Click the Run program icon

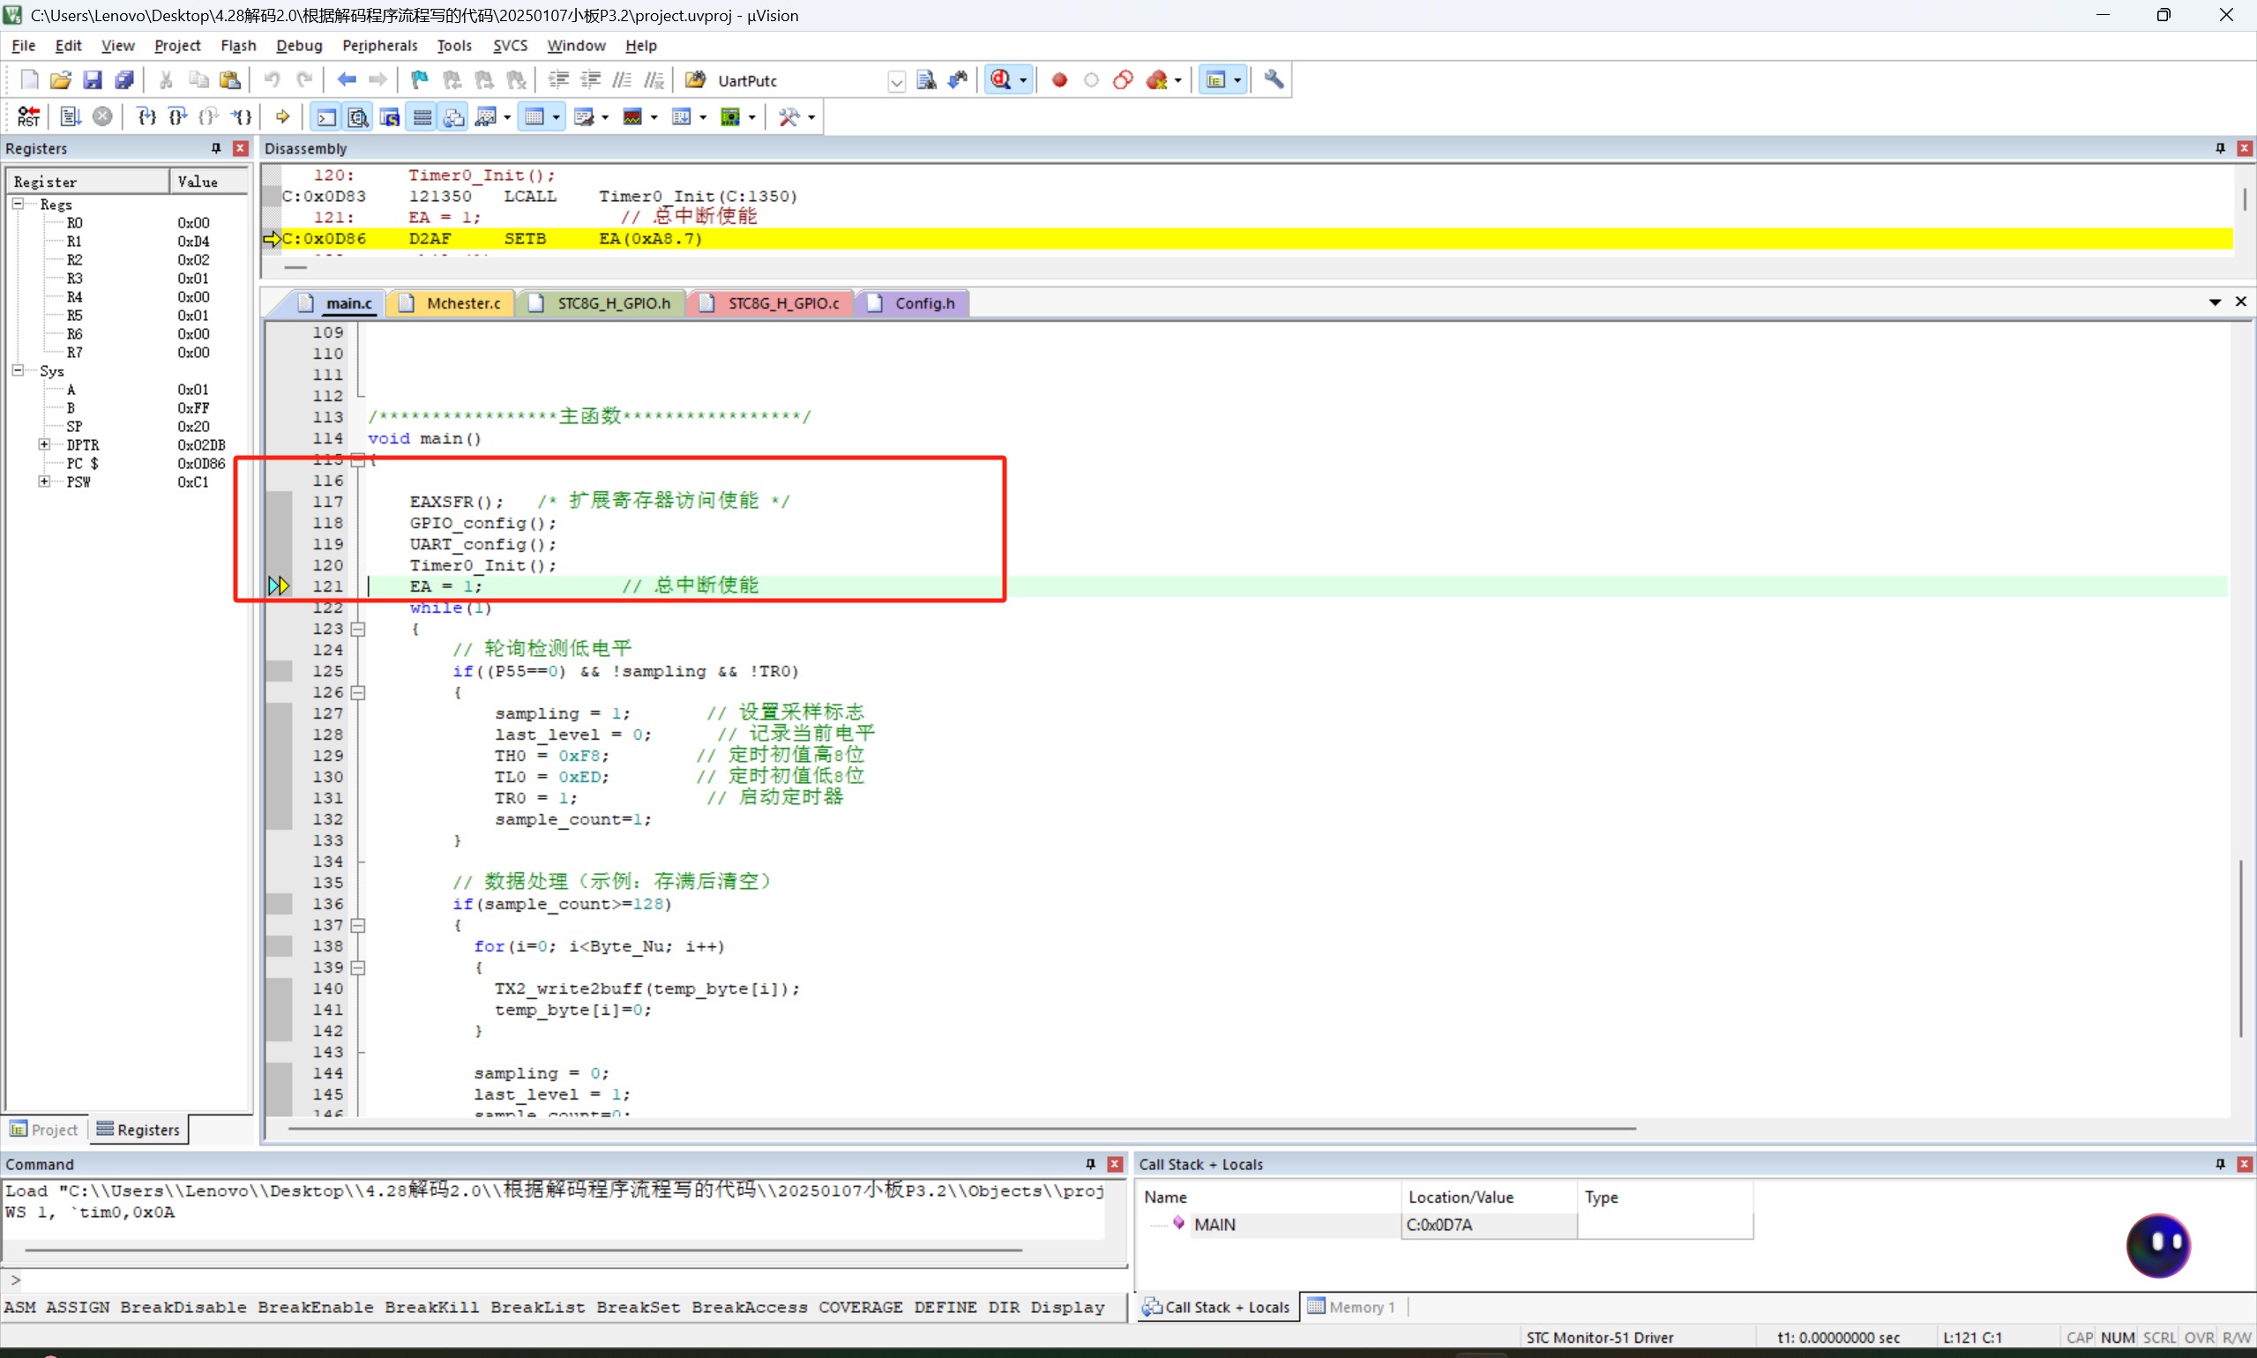click(x=71, y=116)
